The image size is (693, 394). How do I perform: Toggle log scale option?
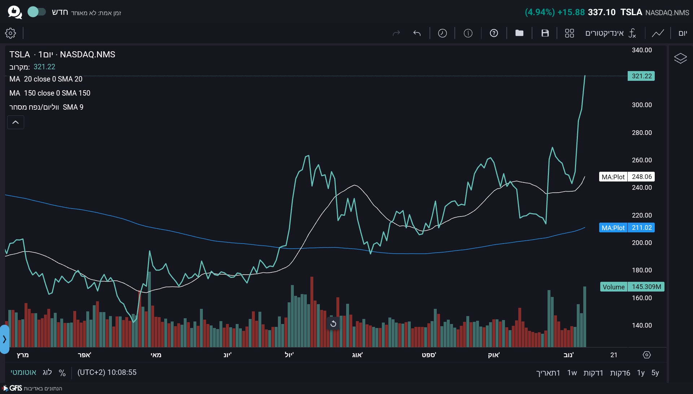[x=47, y=372]
